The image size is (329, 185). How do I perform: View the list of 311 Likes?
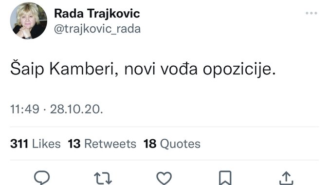tap(36, 144)
